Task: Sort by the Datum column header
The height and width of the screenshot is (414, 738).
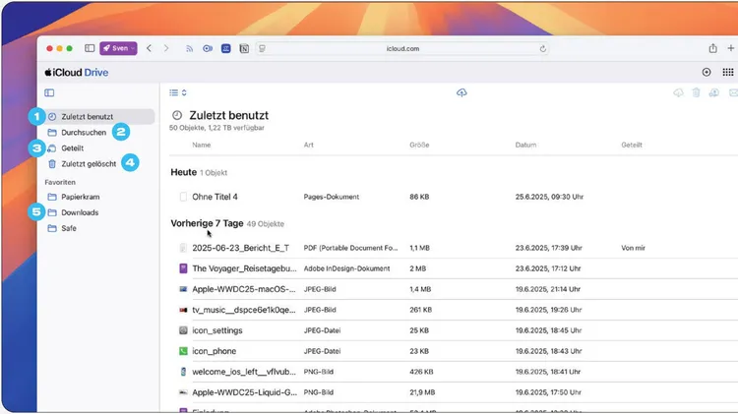Action: 525,145
